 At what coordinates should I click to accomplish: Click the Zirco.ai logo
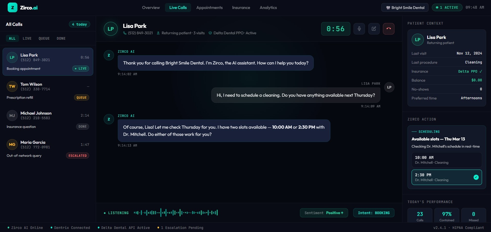coord(23,7)
